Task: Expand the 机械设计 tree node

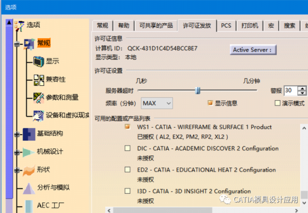Action: pyautogui.click(x=17, y=152)
